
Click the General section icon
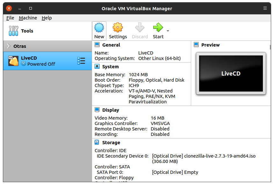coord(97,45)
